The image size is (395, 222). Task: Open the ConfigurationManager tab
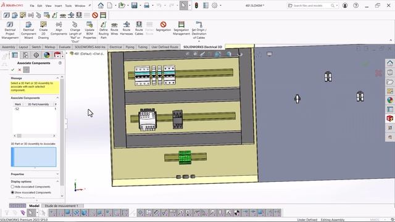[x=25, y=55]
